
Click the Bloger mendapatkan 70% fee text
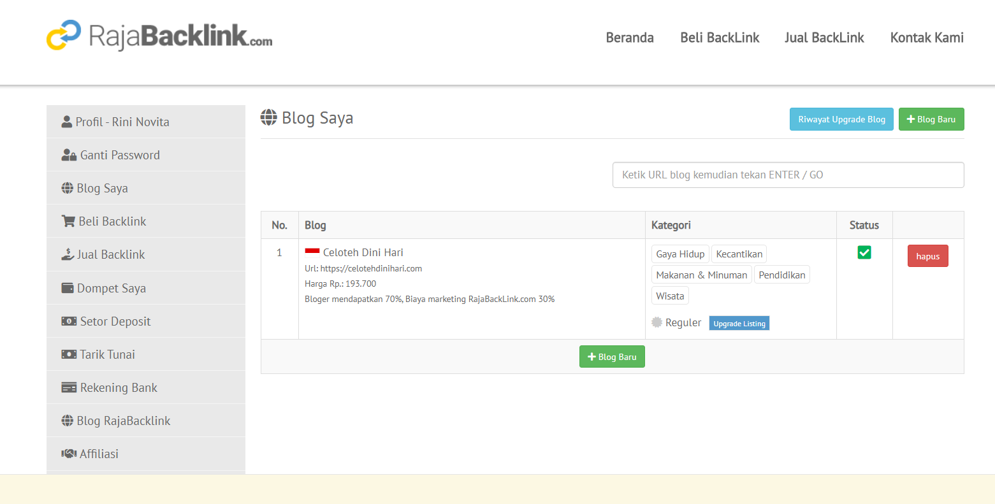coord(430,299)
